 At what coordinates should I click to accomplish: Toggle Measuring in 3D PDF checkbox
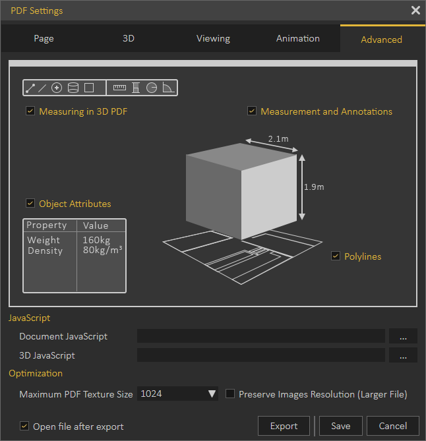30,111
